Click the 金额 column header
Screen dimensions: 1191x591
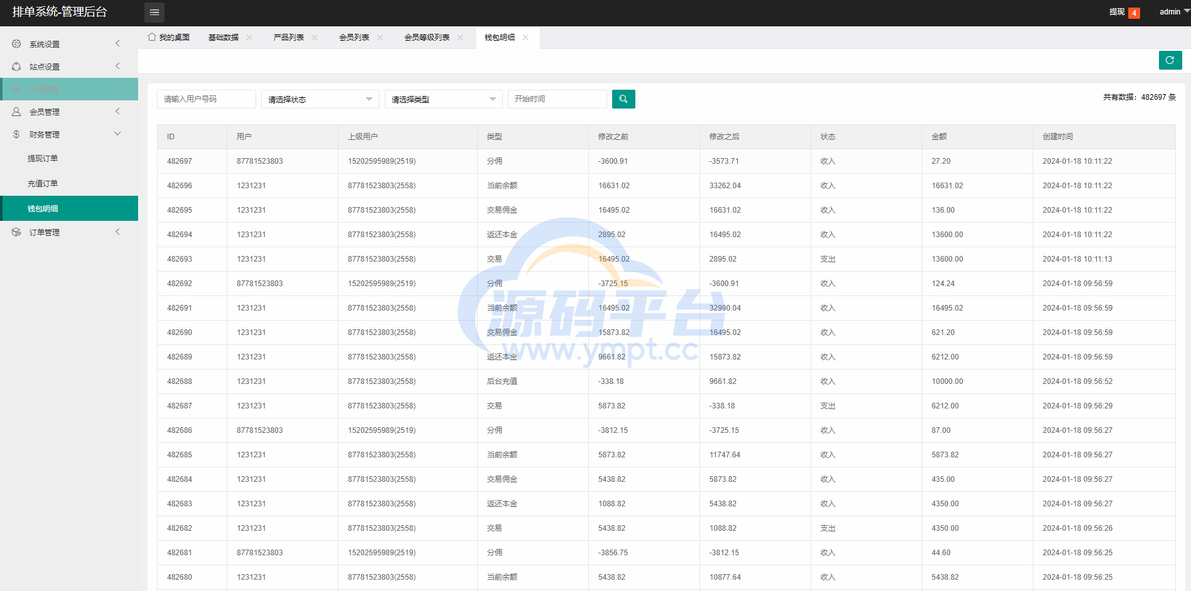click(x=978, y=137)
